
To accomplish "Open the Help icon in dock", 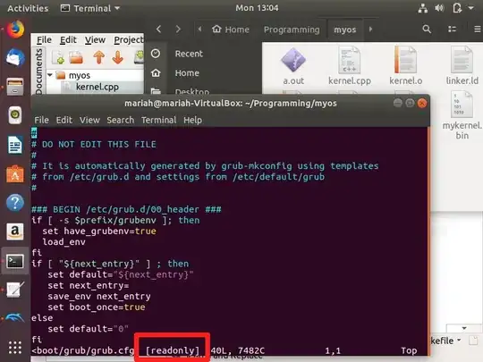I will click(x=15, y=203).
